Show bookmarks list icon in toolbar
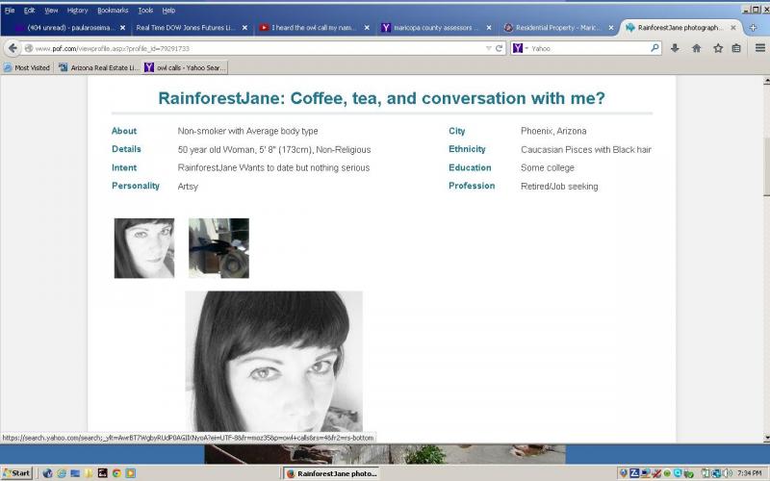The width and height of the screenshot is (770, 481). tap(736, 48)
